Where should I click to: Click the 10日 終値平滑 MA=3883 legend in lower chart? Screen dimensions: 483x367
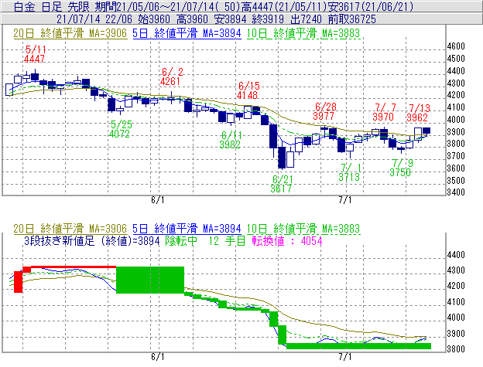click(x=303, y=229)
